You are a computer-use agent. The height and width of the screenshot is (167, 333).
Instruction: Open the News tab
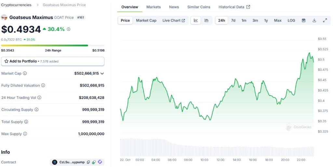coord(174,7)
